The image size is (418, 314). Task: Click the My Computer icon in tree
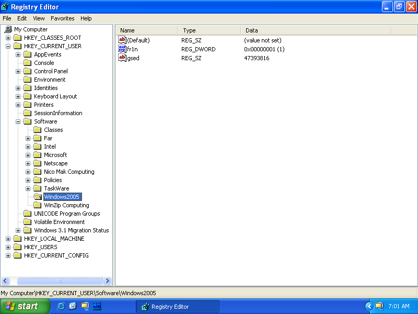click(x=8, y=29)
